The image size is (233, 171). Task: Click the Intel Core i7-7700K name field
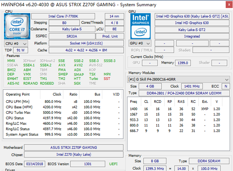click(63, 16)
